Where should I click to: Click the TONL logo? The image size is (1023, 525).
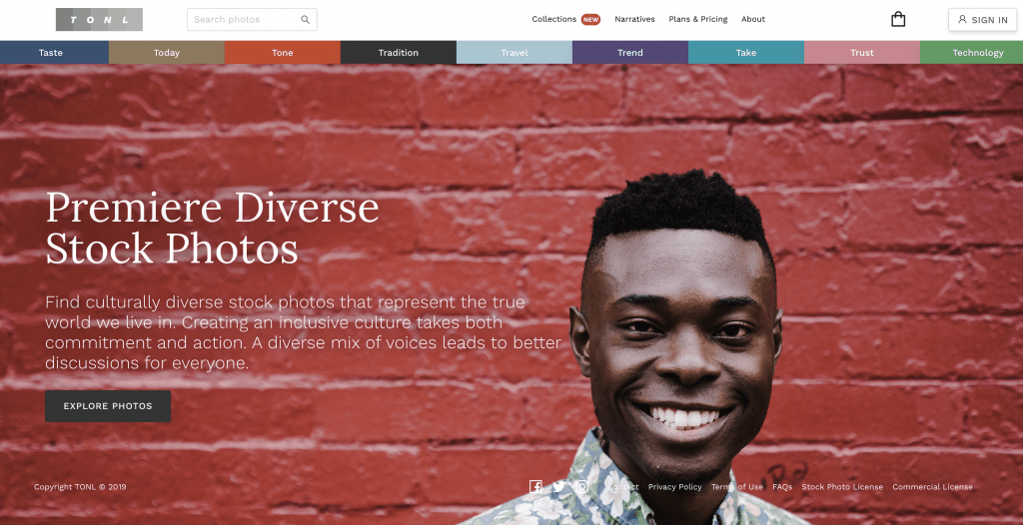click(99, 20)
